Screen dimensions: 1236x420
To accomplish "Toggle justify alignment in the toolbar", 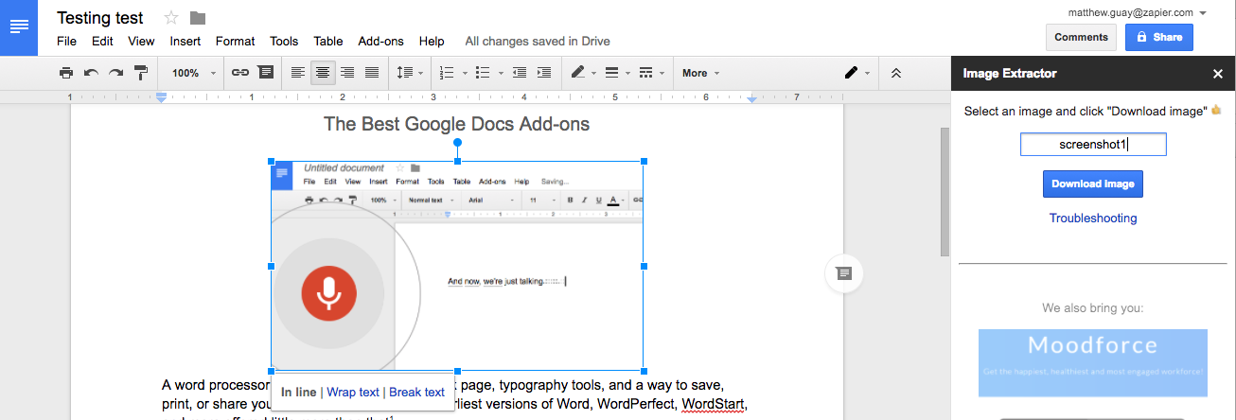I will pyautogui.click(x=372, y=73).
